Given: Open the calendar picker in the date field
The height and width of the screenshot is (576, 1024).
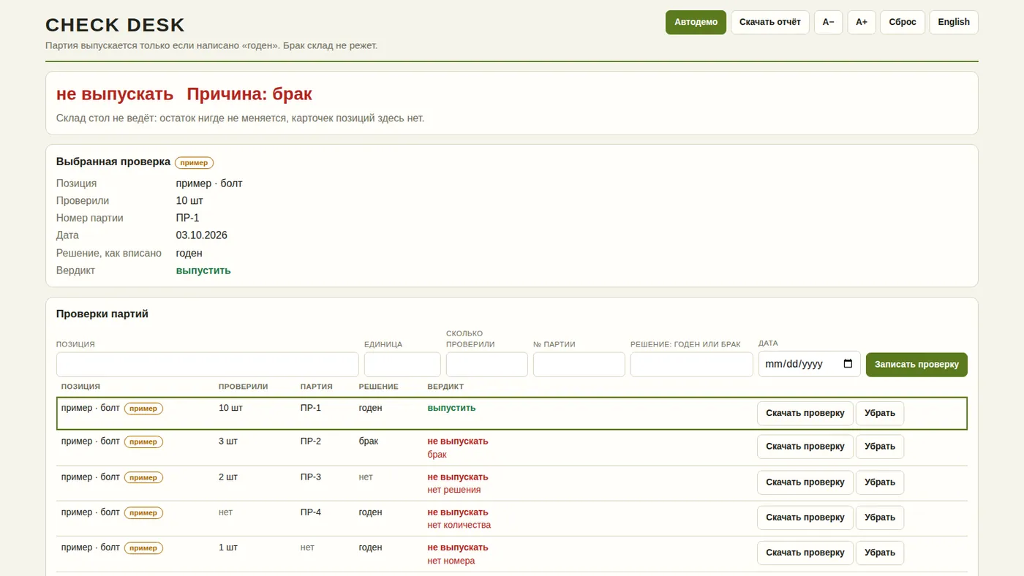Looking at the screenshot, I should tap(848, 364).
